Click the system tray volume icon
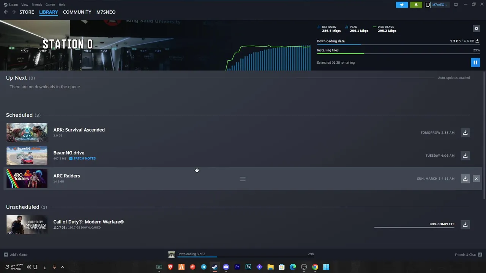Image resolution: width=486 pixels, height=273 pixels. (29, 267)
